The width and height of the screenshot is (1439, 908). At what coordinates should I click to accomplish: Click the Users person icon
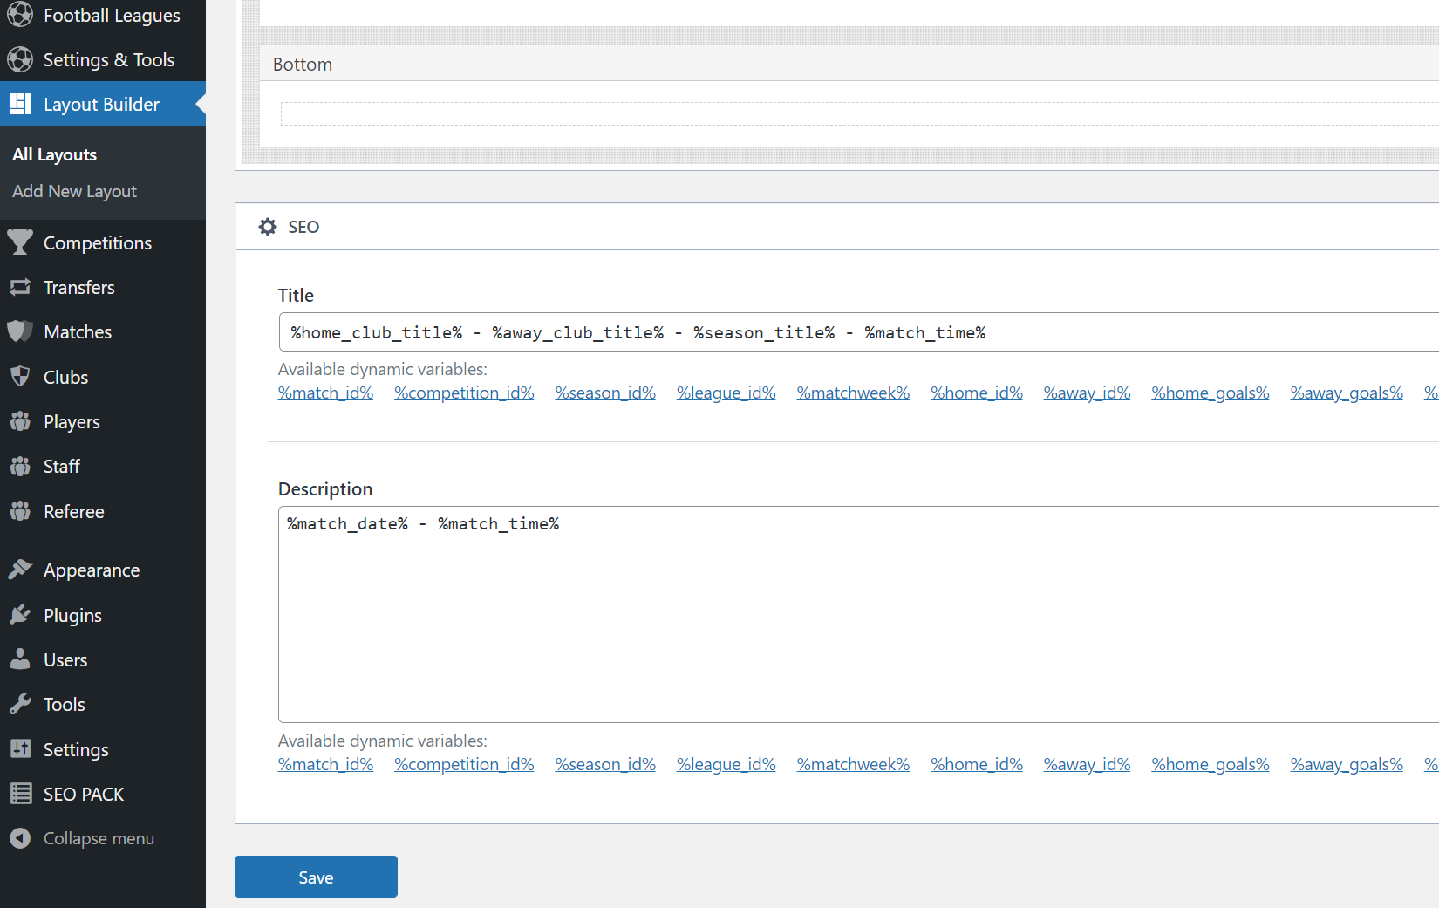click(20, 659)
